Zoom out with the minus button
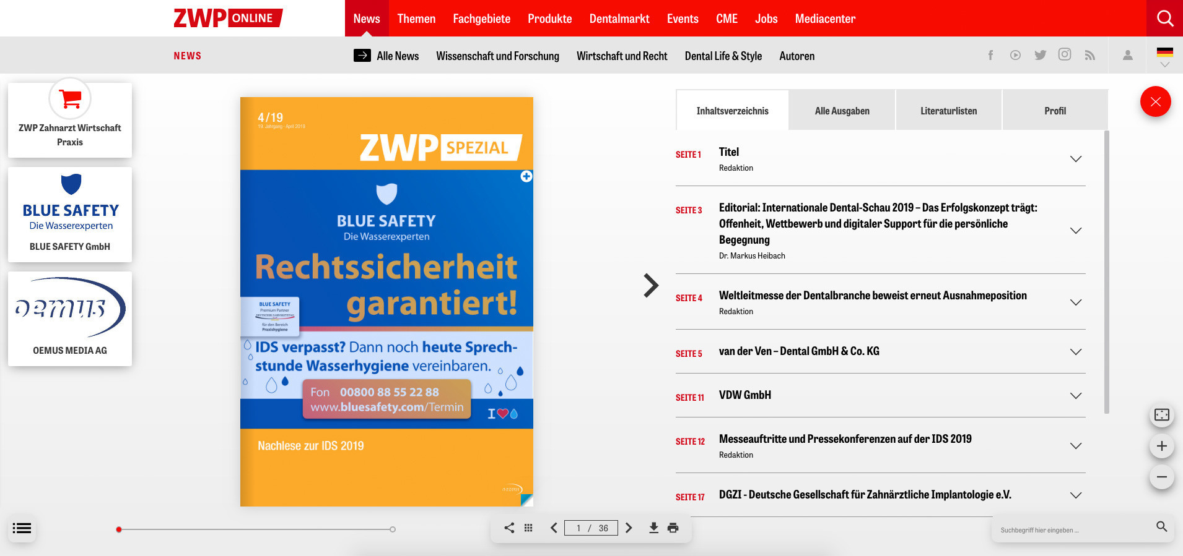 [1162, 477]
